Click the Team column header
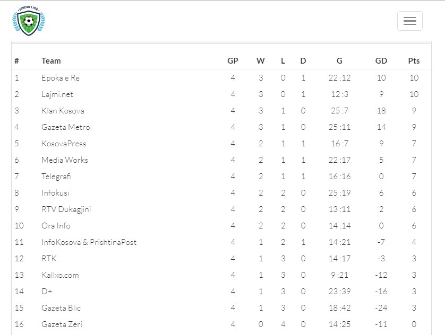Screen dimensions: 445x335 51,61
